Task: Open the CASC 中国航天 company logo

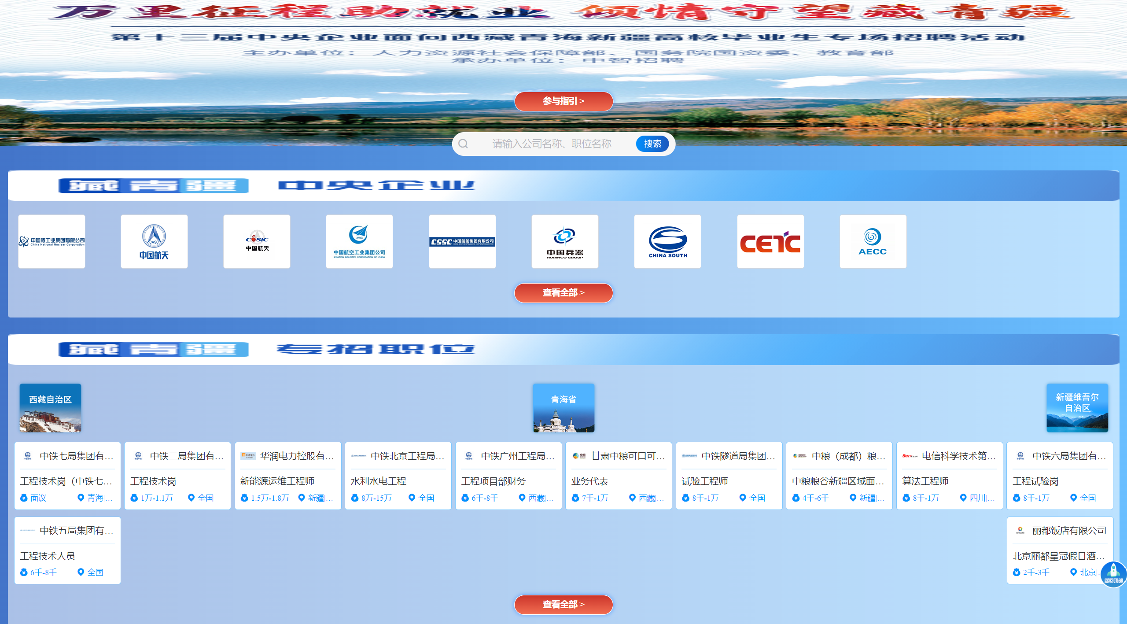Action: click(x=154, y=241)
